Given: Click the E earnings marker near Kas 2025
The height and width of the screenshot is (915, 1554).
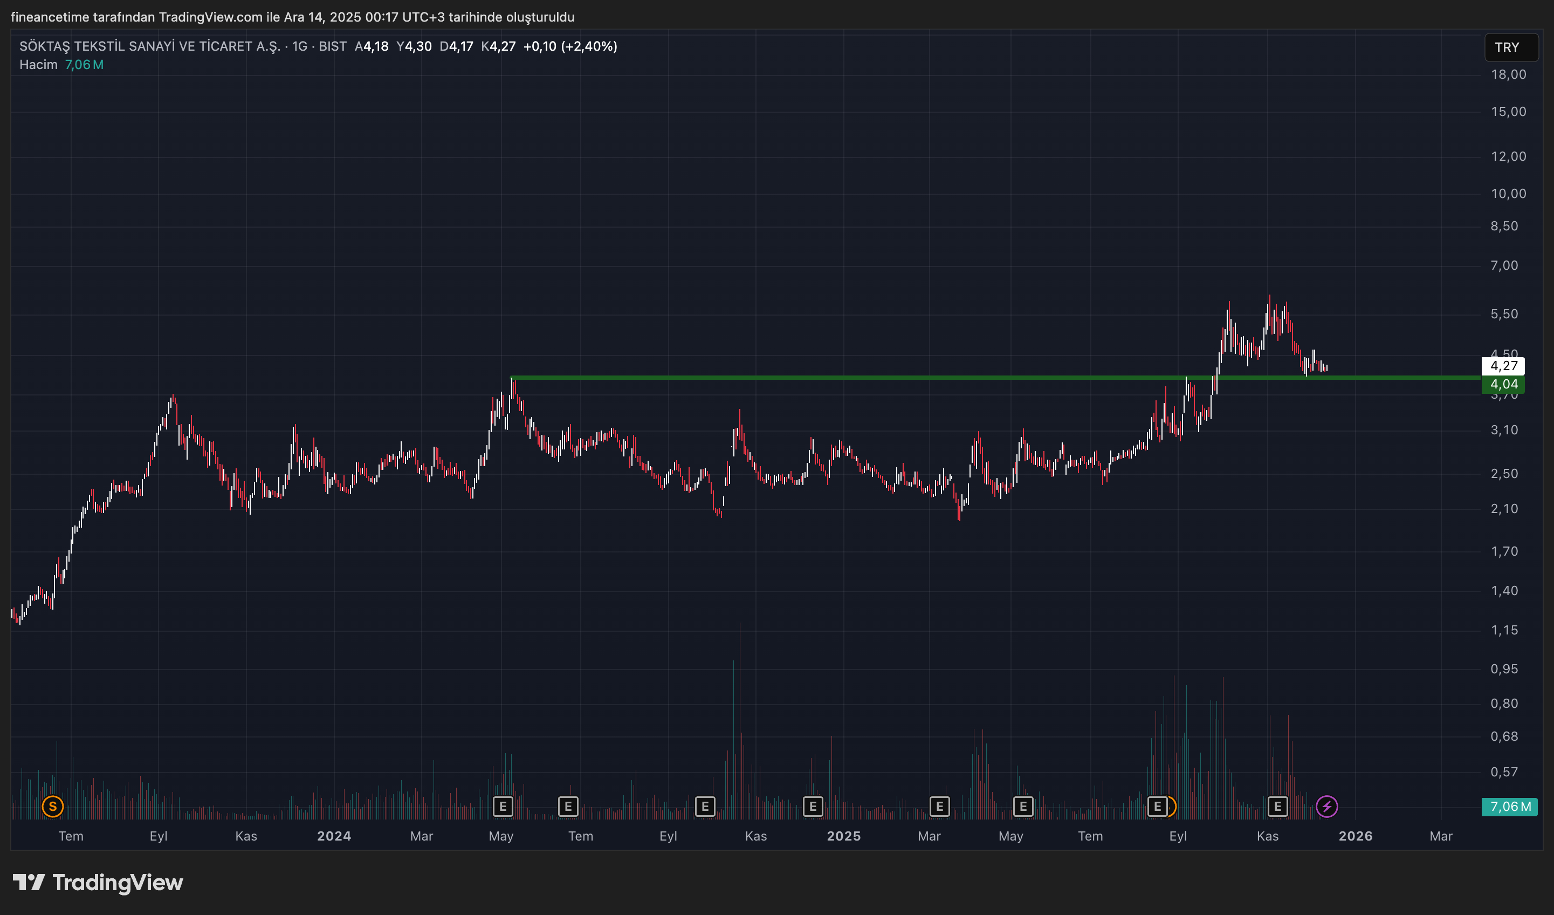Looking at the screenshot, I should [x=1277, y=807].
